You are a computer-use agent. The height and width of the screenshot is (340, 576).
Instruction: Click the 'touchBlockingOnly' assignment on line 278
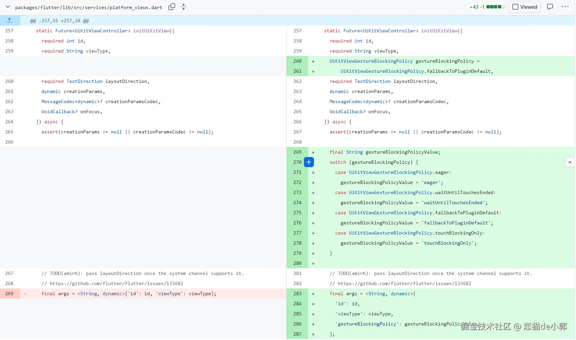(409, 243)
